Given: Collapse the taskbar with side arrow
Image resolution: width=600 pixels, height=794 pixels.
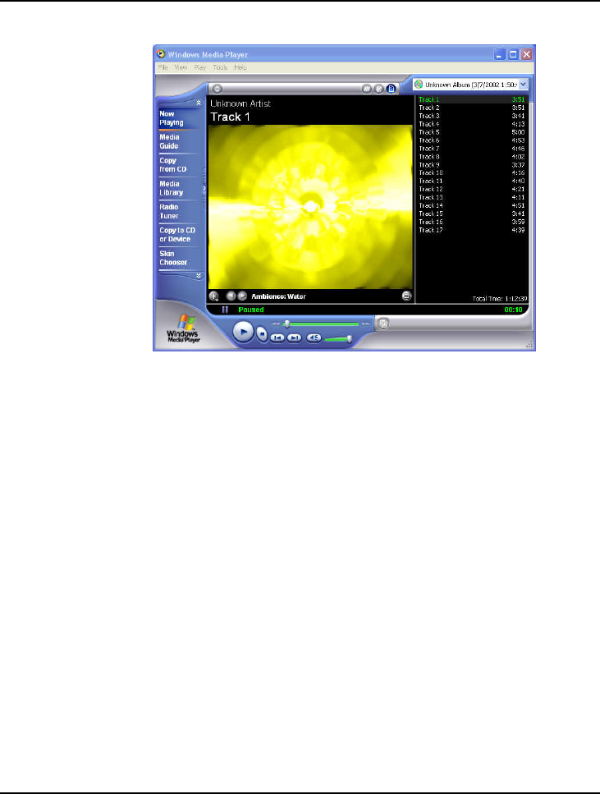Looking at the screenshot, I should (204, 189).
